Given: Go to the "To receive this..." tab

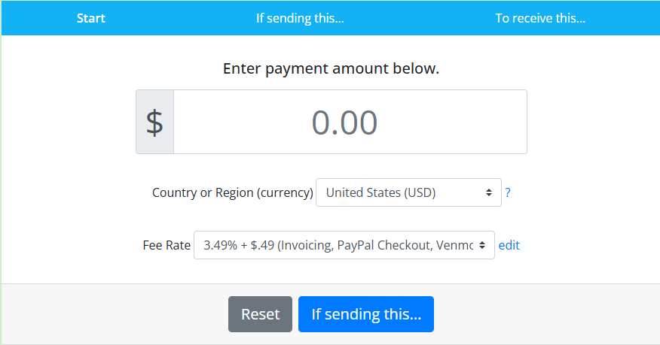Looking at the screenshot, I should (540, 18).
